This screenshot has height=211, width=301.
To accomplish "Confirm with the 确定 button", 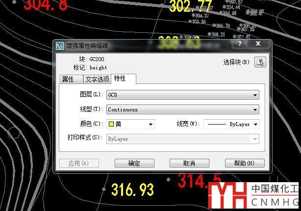I will [134, 163].
